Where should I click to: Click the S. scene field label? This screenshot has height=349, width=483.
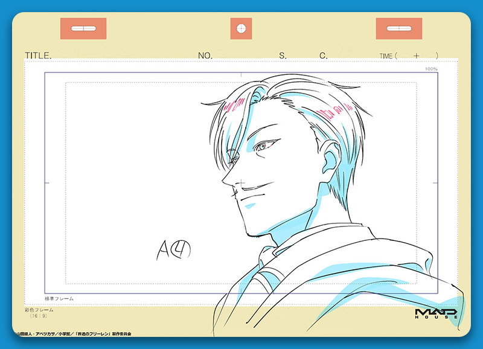coord(282,56)
